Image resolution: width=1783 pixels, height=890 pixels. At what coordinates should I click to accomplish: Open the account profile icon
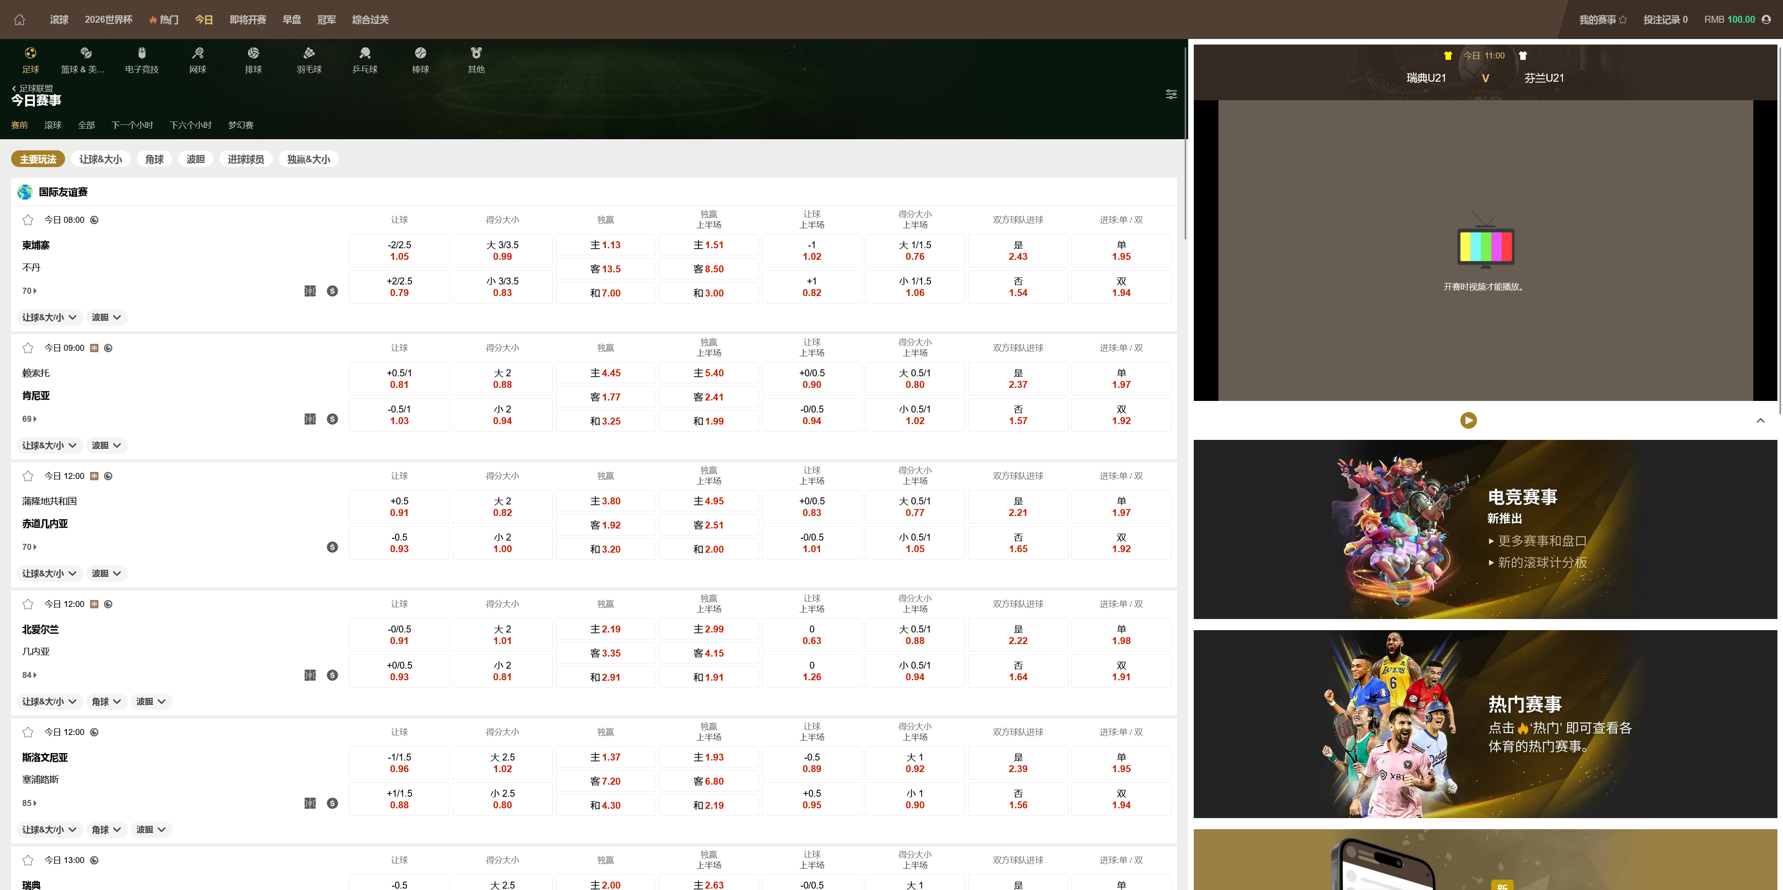(x=1766, y=19)
